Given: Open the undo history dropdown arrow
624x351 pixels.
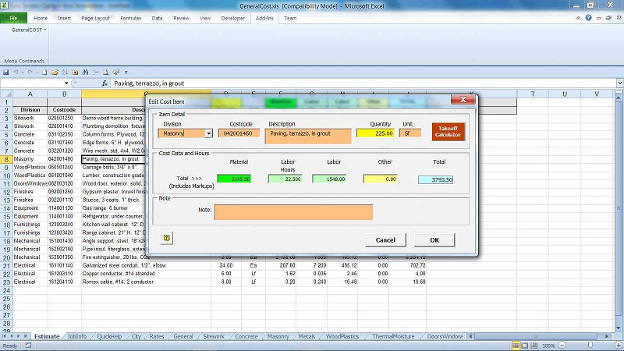Looking at the screenshot, I should coord(23,72).
